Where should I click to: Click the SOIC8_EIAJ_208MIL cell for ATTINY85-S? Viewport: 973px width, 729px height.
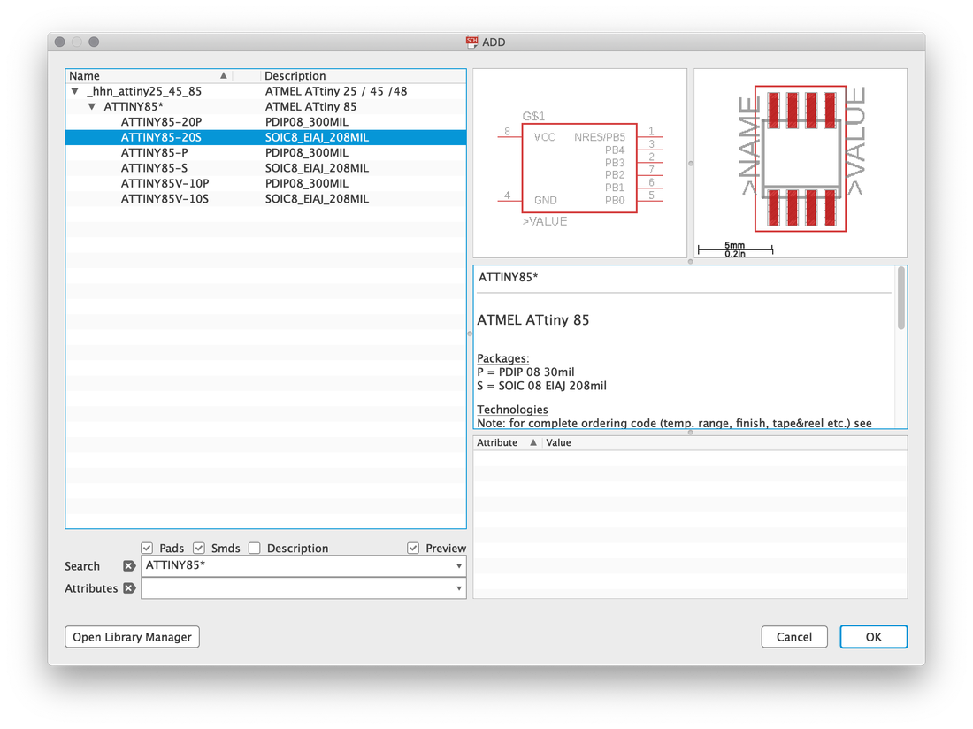point(317,168)
